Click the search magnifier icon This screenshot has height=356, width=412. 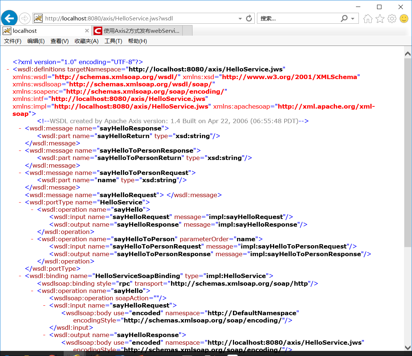pyautogui.click(x=344, y=19)
